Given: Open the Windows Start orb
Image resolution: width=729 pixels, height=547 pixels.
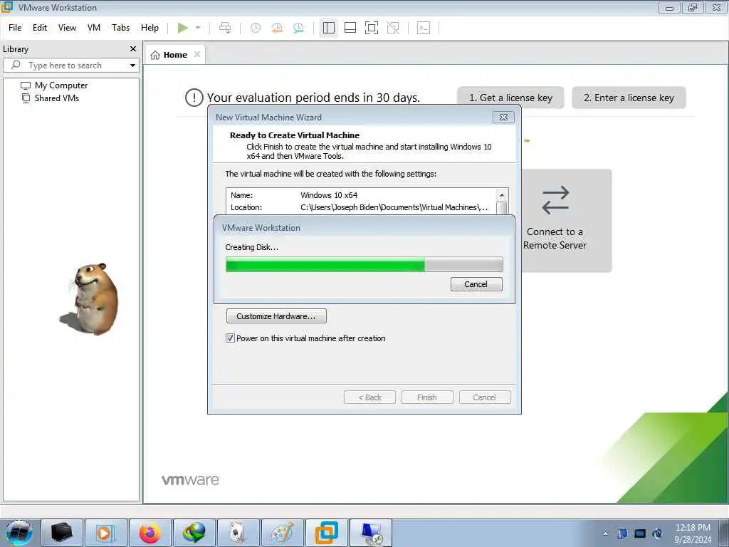Looking at the screenshot, I should pyautogui.click(x=19, y=533).
